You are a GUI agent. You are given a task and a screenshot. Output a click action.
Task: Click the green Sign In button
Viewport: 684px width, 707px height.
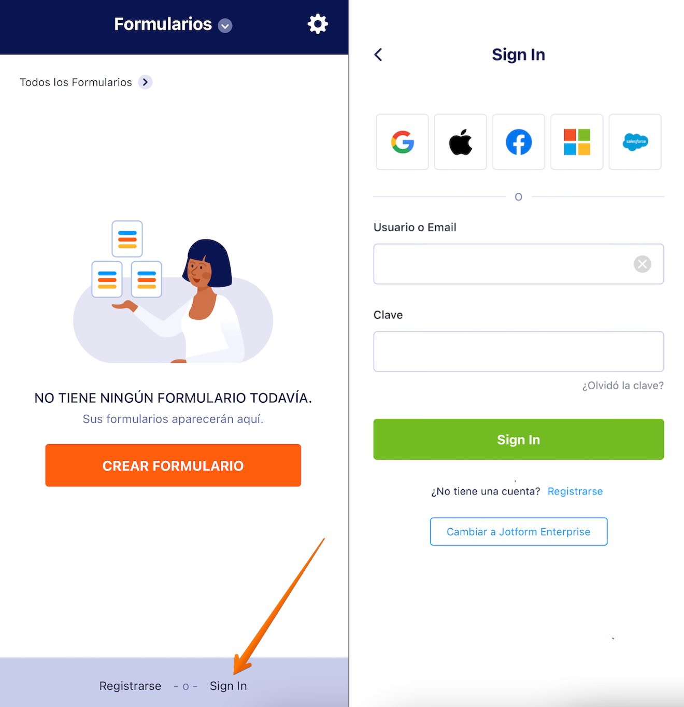point(519,440)
